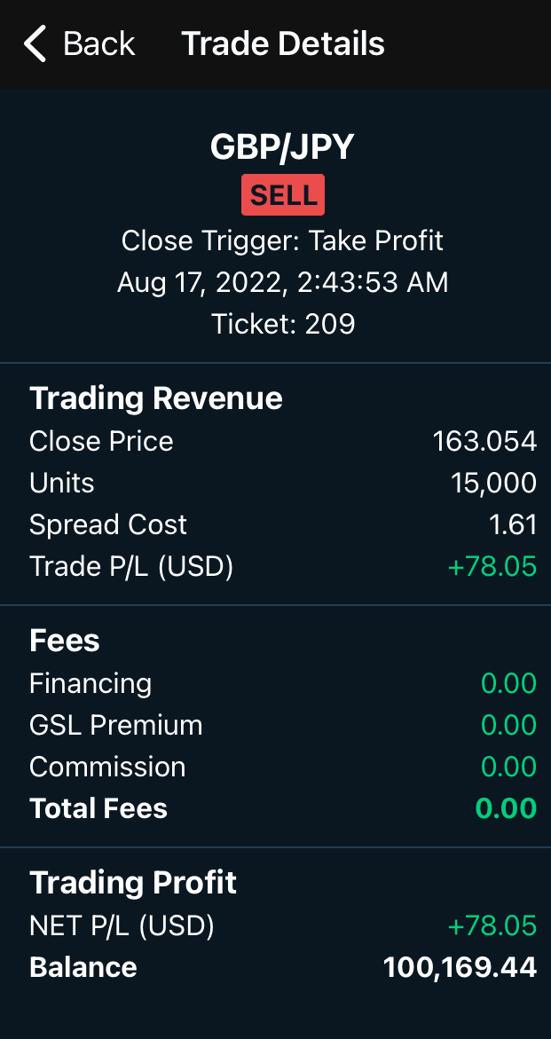Tap the back chevron arrow icon
The width and height of the screenshot is (551, 1039).
point(35,43)
